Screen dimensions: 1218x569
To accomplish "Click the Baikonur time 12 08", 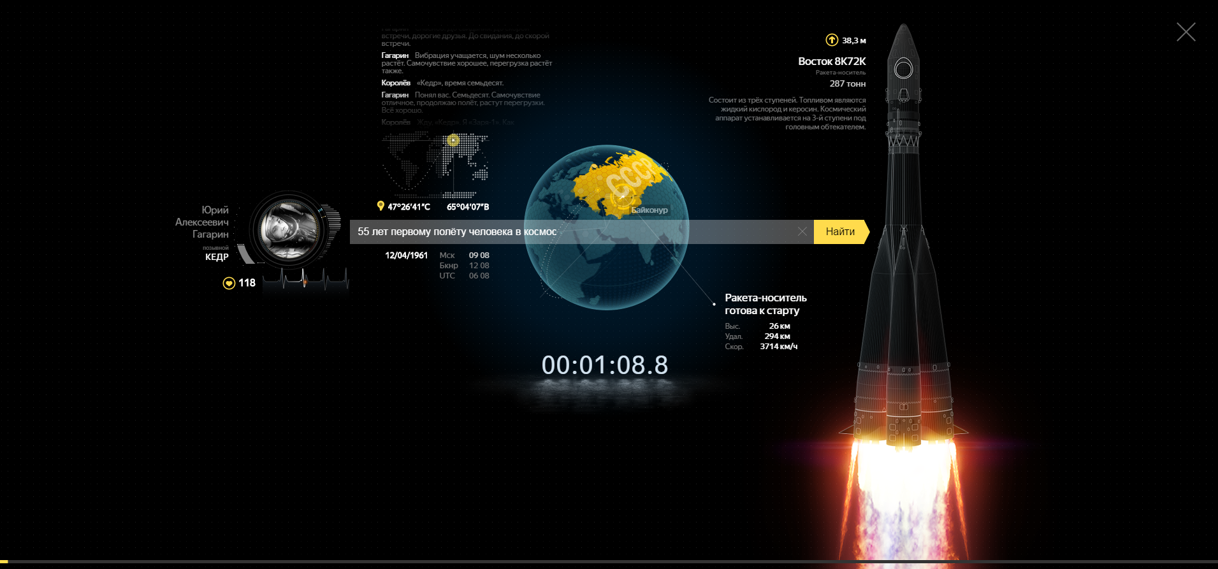I will (479, 266).
